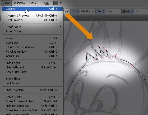Expand the arrange documents dropdown arrow
Image resolution: width=148 pixels, height=115 pixels.
coord(61,3)
